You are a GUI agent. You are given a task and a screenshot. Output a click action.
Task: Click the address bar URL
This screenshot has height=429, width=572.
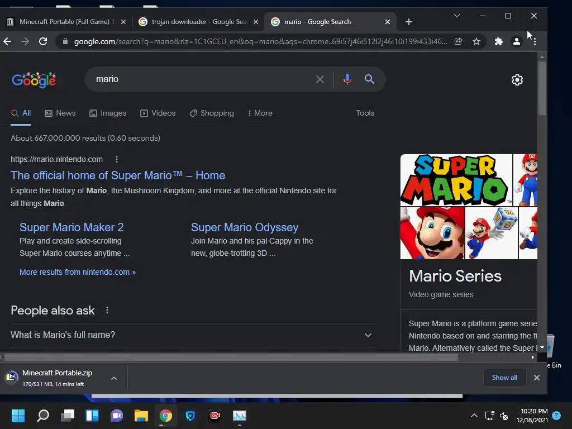click(260, 41)
